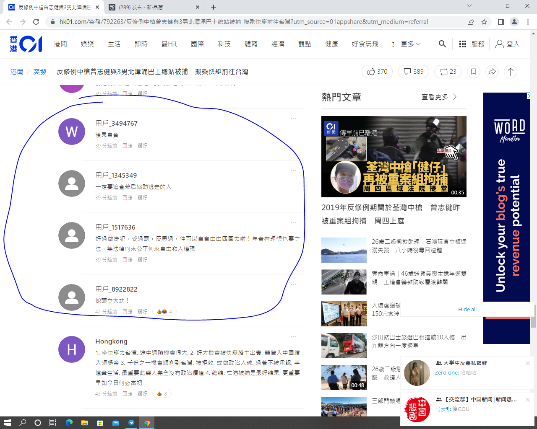Go back in browser history
This screenshot has width=537, height=429.
9,22
